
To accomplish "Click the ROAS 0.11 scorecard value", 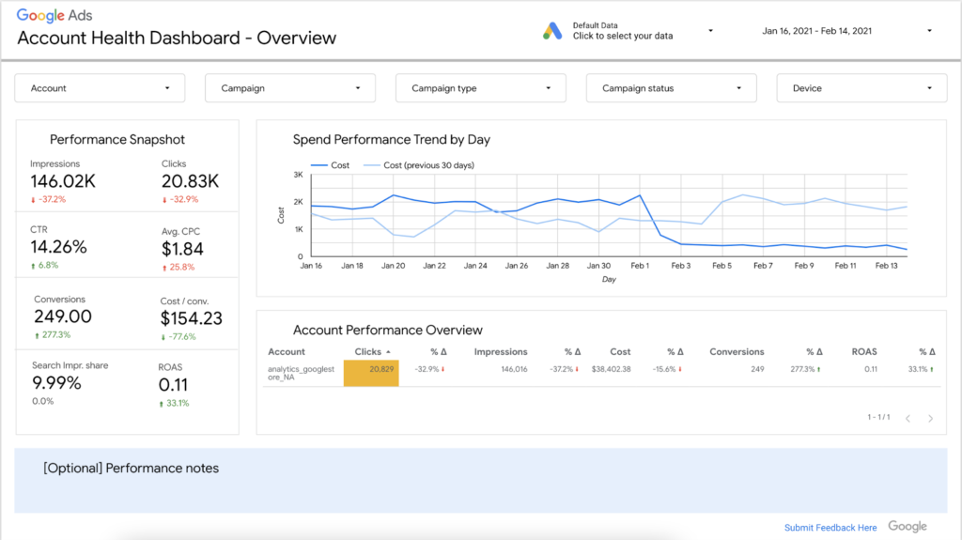I will 173,385.
